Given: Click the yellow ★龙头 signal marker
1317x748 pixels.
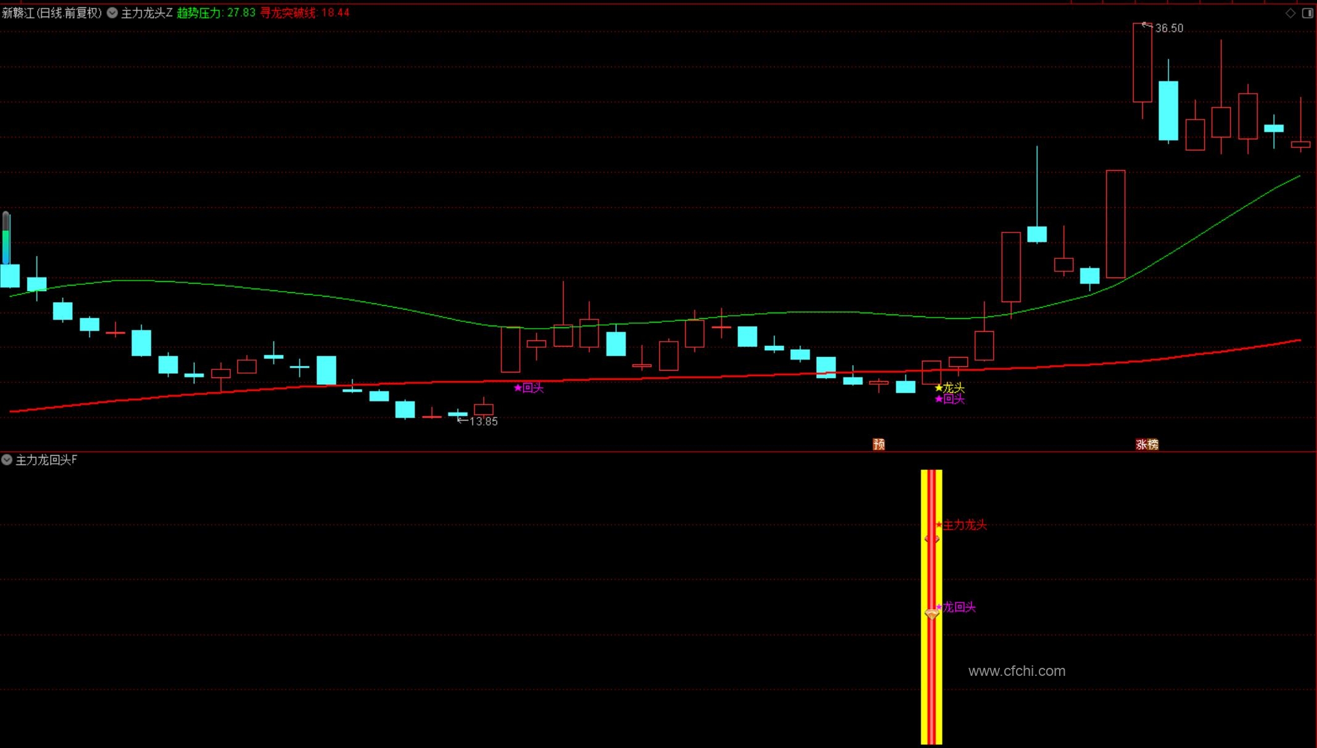Looking at the screenshot, I should [x=949, y=387].
